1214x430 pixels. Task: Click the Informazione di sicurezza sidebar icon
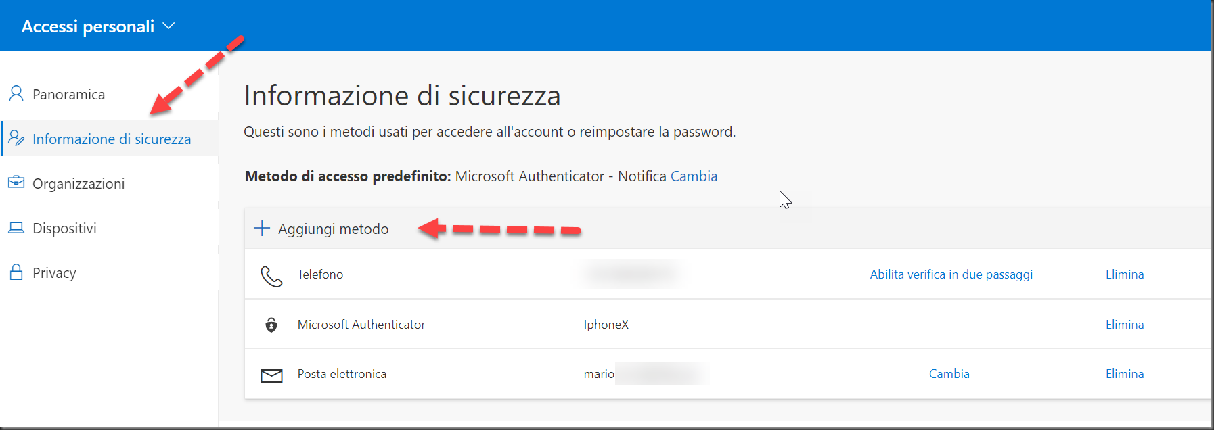[x=16, y=139]
